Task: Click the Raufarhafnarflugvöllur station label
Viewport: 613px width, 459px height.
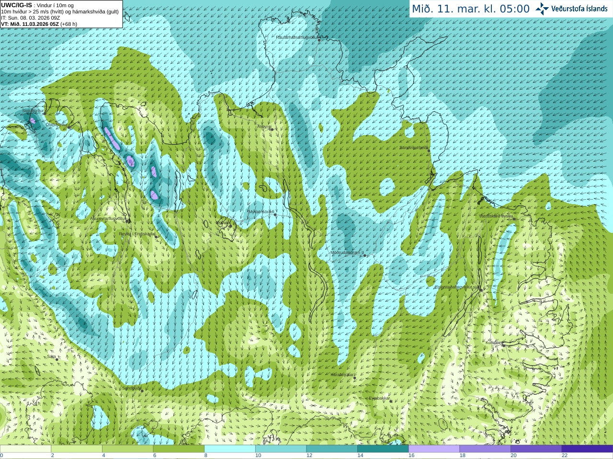Action: pos(296,37)
